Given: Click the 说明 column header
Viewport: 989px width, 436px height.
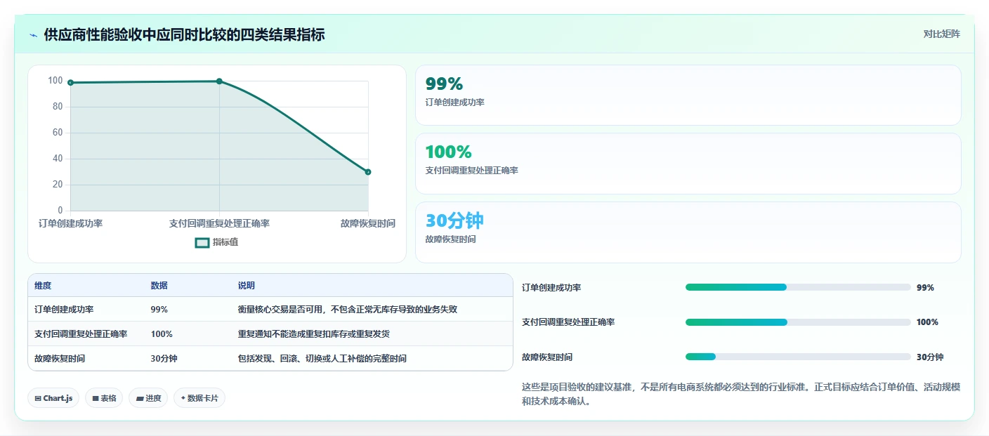Looking at the screenshot, I should [247, 286].
